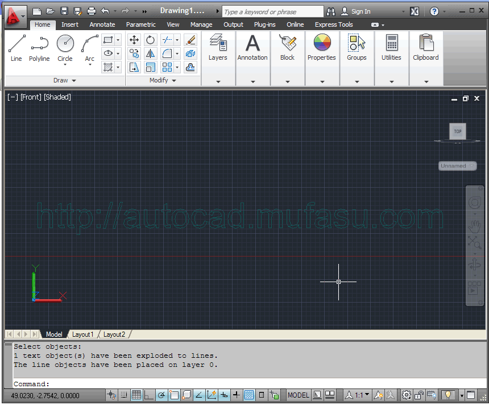Click the ViewCube TOP face

point(458,131)
